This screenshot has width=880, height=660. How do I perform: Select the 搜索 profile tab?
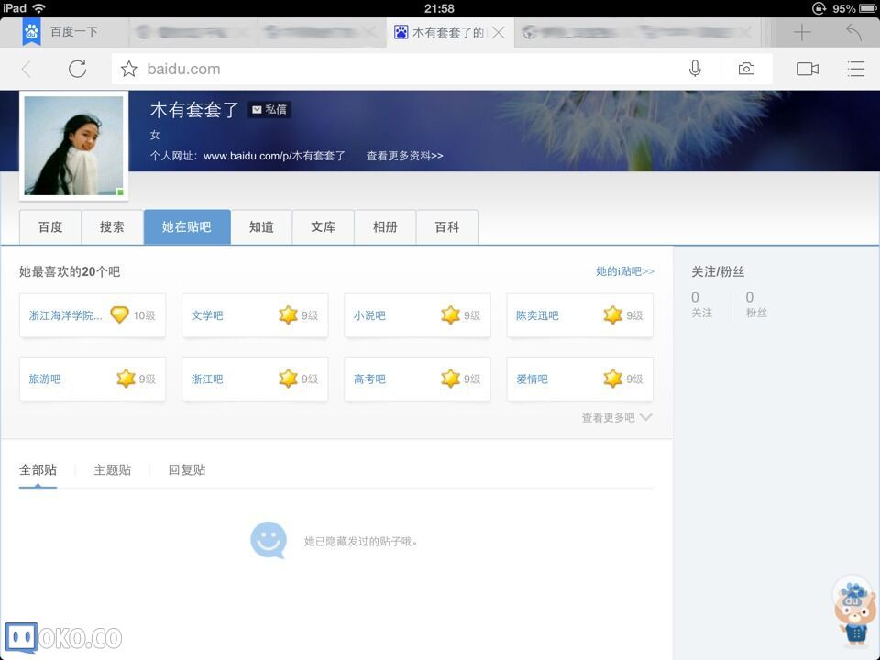pyautogui.click(x=112, y=226)
